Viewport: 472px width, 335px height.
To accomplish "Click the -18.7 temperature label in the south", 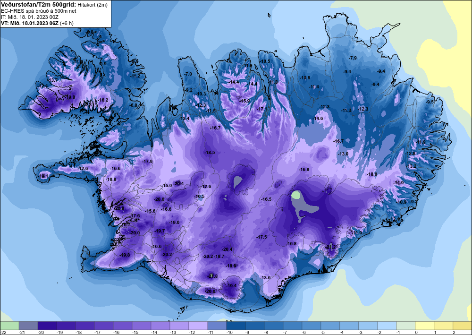I will pyautogui.click(x=219, y=257).
